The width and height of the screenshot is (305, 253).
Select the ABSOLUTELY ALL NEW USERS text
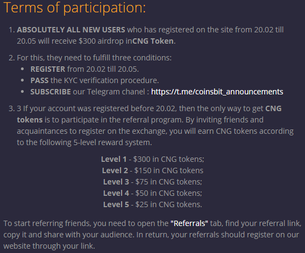[71, 30]
